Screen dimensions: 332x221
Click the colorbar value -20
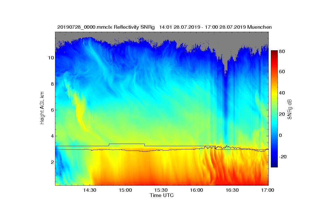(x=282, y=157)
